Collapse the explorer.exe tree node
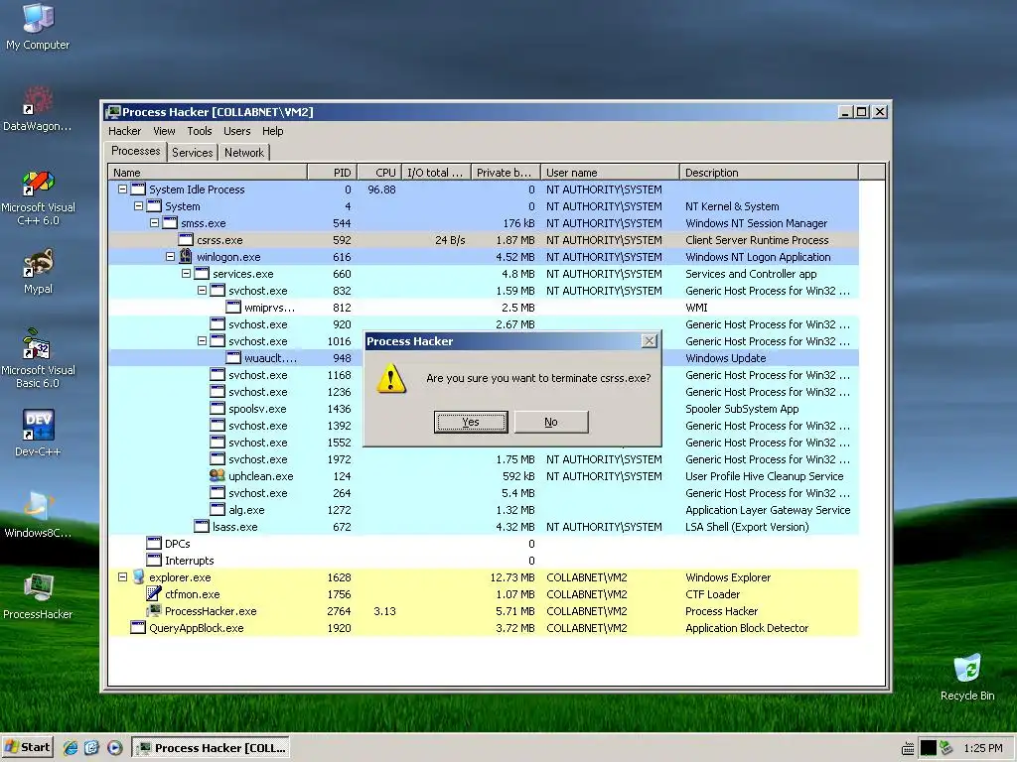The image size is (1017, 762). tap(122, 576)
